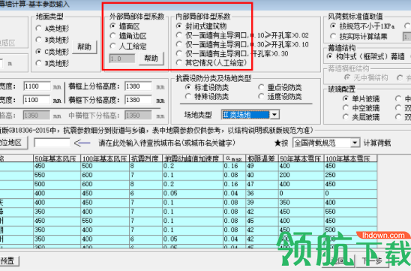Click 帮助 button beside ground types

(85, 47)
